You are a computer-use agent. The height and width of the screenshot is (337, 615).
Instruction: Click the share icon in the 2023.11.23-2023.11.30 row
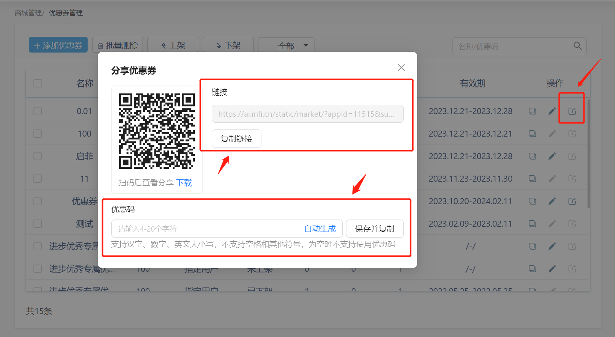(572, 179)
